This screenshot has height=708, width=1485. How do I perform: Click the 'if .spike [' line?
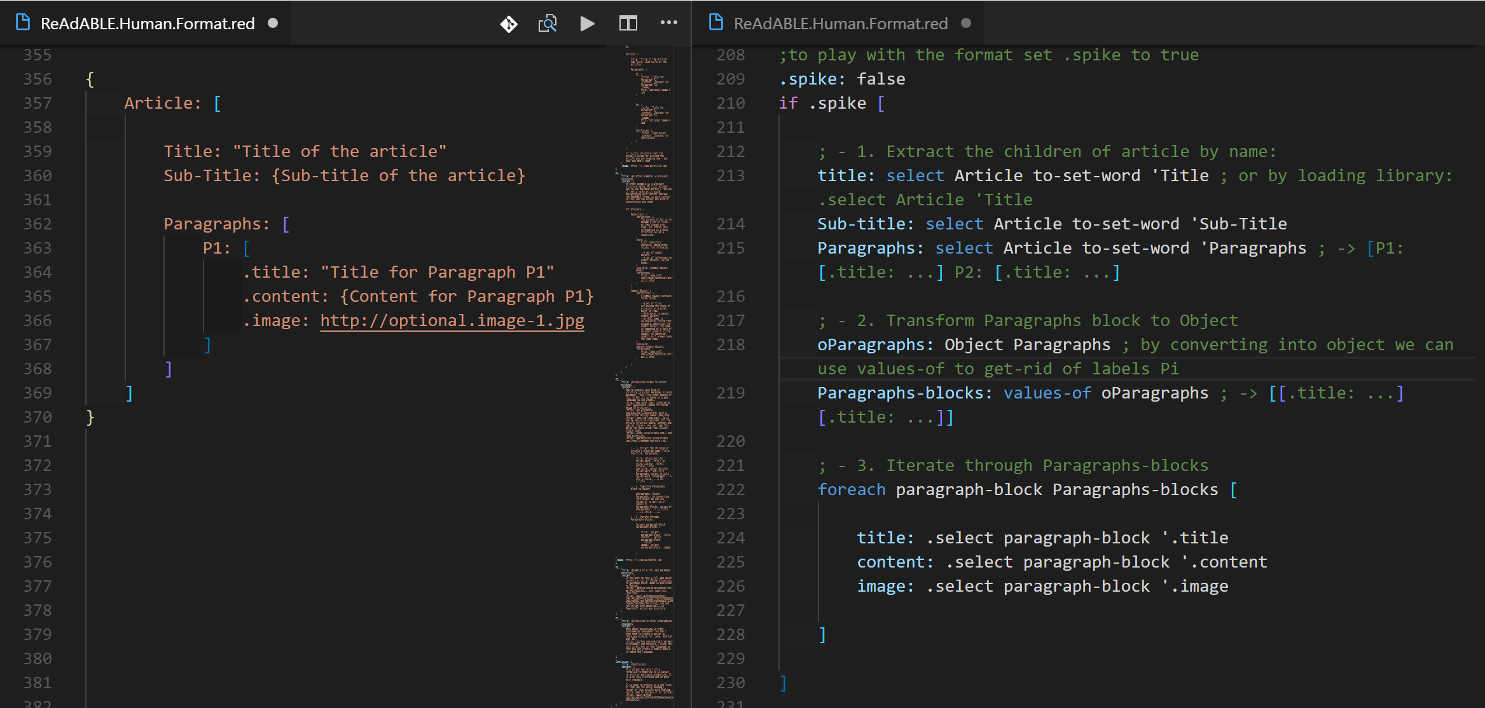[x=832, y=103]
